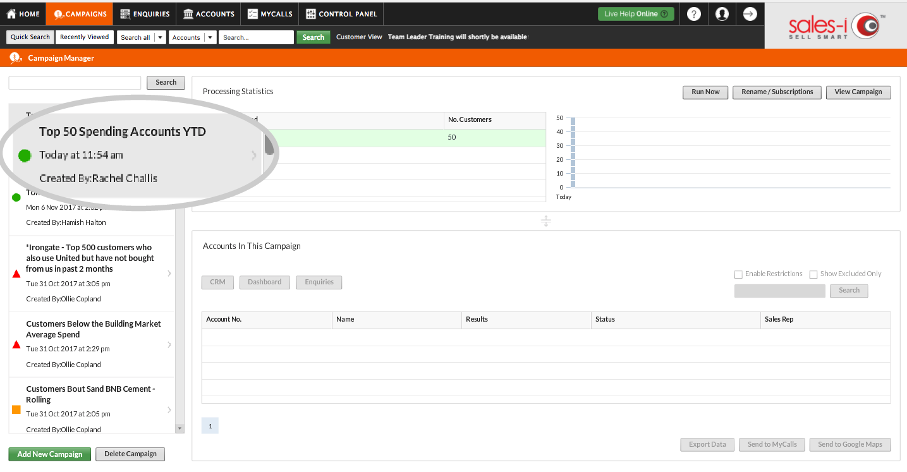Click the Campaign Manager header icon
907x472 pixels.
15,57
